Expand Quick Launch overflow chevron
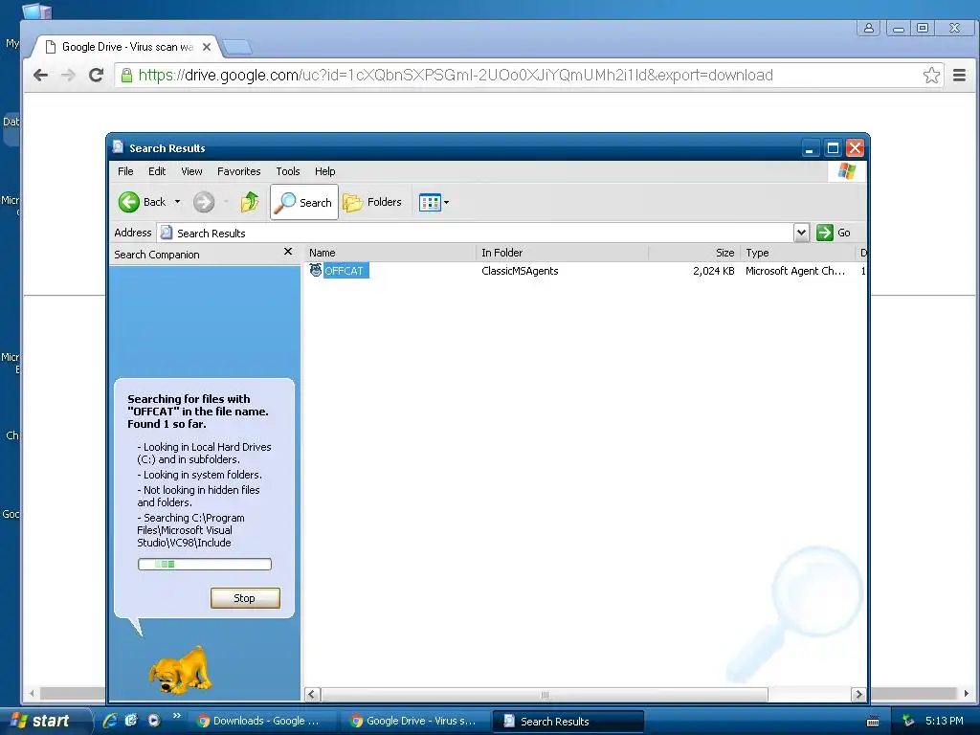The width and height of the screenshot is (980, 735). click(177, 716)
